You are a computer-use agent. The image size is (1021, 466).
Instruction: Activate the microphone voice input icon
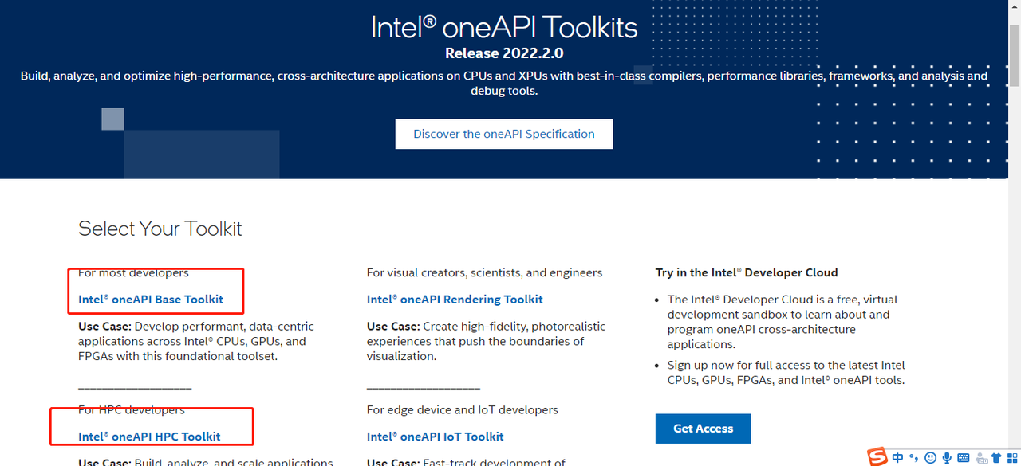947,458
